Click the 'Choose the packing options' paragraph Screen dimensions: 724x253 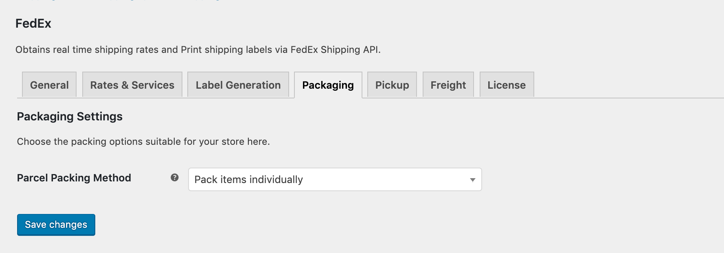tap(143, 142)
